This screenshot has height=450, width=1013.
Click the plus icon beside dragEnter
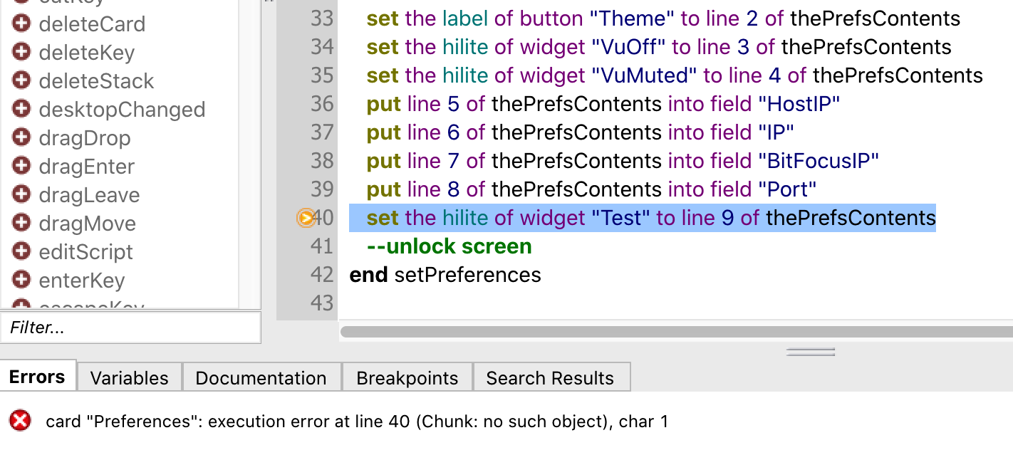21,166
